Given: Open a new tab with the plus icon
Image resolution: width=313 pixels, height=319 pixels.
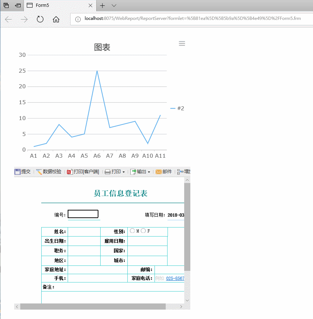Looking at the screenshot, I should click(102, 5).
